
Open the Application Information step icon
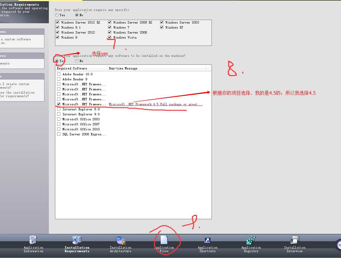click(x=33, y=240)
